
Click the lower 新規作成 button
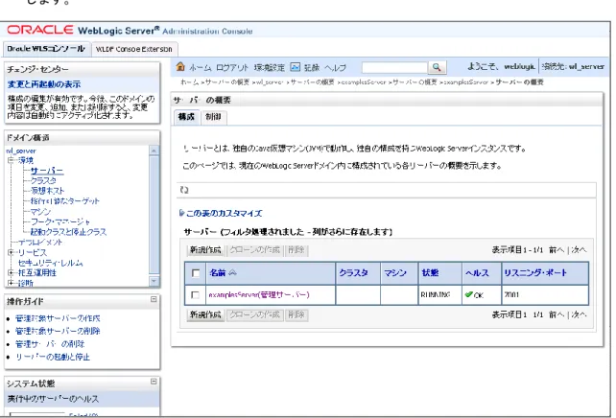point(205,314)
